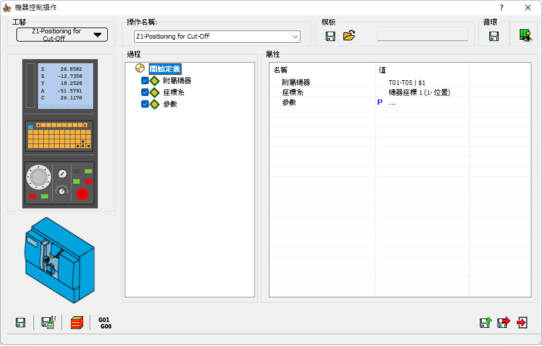Select the 附屬機器 tree item

point(177,80)
